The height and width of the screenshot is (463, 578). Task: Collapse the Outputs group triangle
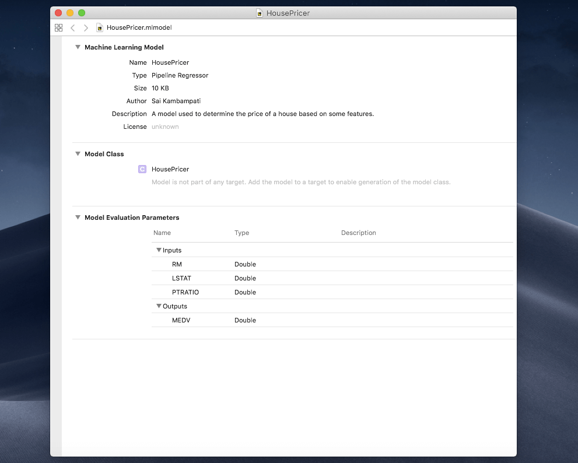pyautogui.click(x=159, y=306)
